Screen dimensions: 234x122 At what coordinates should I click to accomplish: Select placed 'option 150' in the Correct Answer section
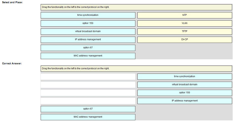184,93
